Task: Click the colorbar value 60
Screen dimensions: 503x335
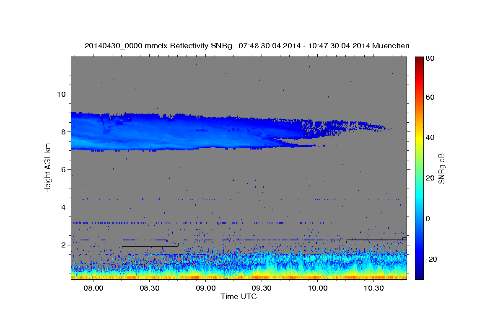Action: pos(430,97)
